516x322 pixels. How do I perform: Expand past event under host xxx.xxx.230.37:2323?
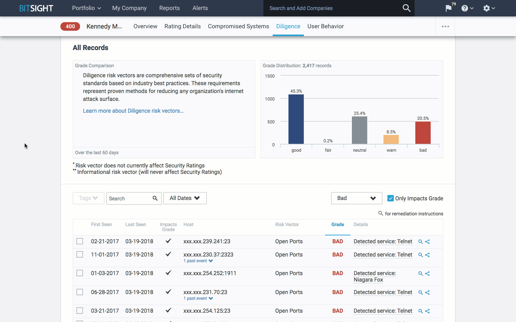point(198,261)
